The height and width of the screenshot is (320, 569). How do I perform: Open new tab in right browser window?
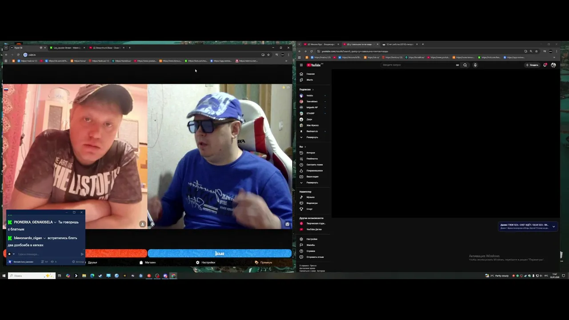(423, 44)
